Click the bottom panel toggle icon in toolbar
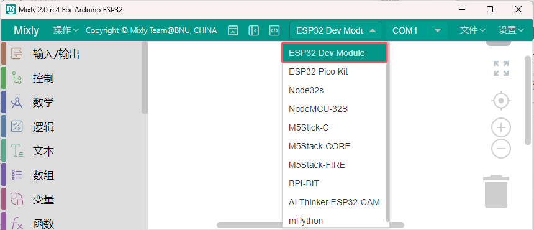The image size is (534, 230). point(233,30)
